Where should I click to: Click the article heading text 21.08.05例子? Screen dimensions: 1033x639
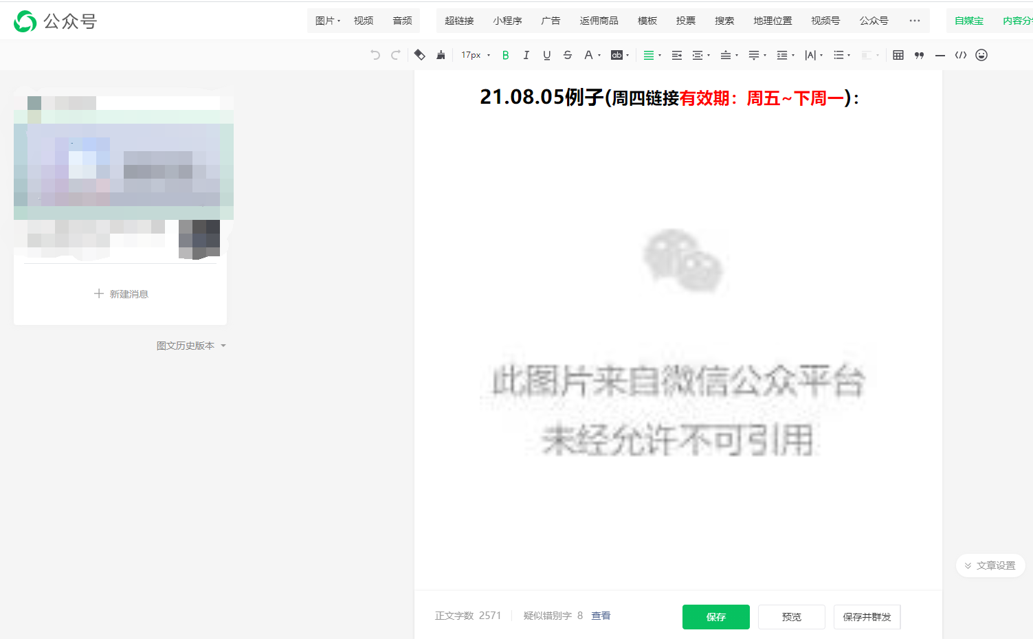point(542,98)
